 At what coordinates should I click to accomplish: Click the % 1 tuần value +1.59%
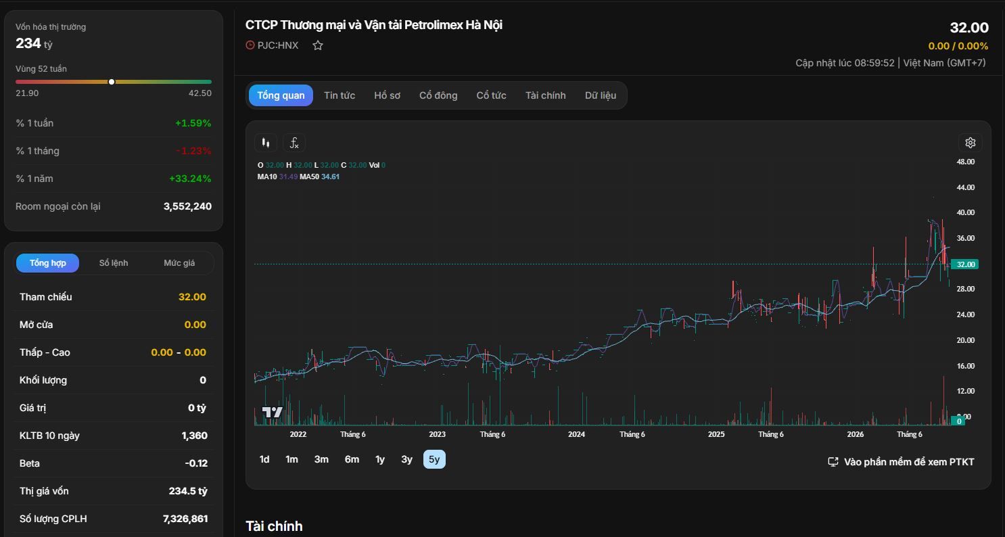(193, 123)
